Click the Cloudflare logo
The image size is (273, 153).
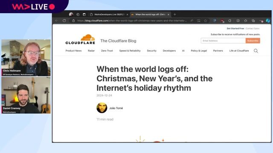[80, 40]
